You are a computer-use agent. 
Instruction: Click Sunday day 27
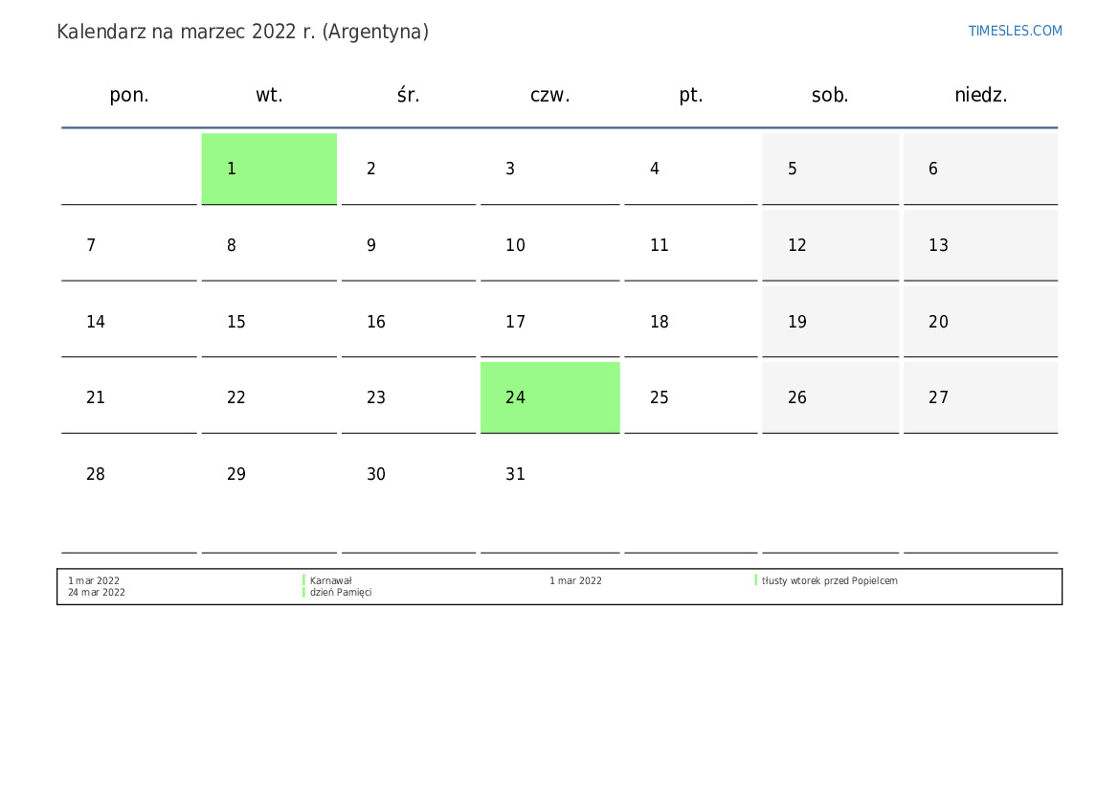980,397
